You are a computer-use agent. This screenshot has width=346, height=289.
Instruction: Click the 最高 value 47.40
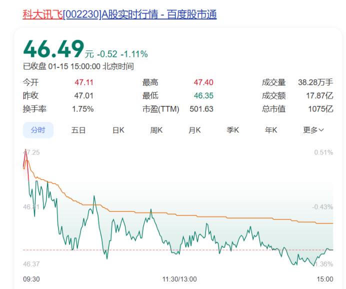coord(203,82)
